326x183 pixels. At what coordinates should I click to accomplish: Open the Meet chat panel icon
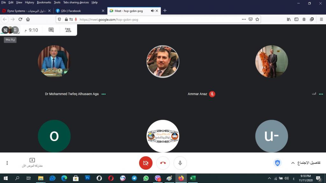(51, 30)
